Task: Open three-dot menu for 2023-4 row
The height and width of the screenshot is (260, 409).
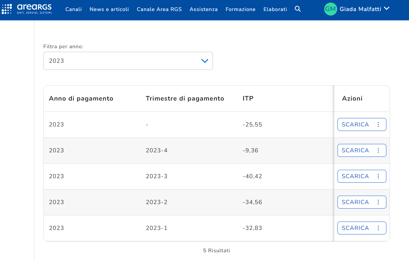Action: pyautogui.click(x=378, y=150)
